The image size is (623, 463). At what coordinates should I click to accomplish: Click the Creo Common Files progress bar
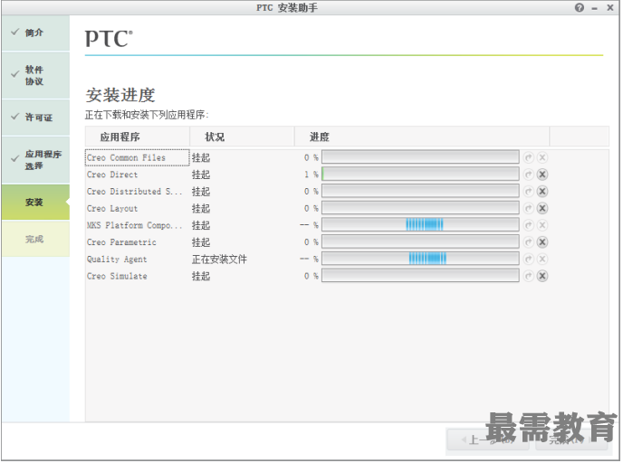420,157
